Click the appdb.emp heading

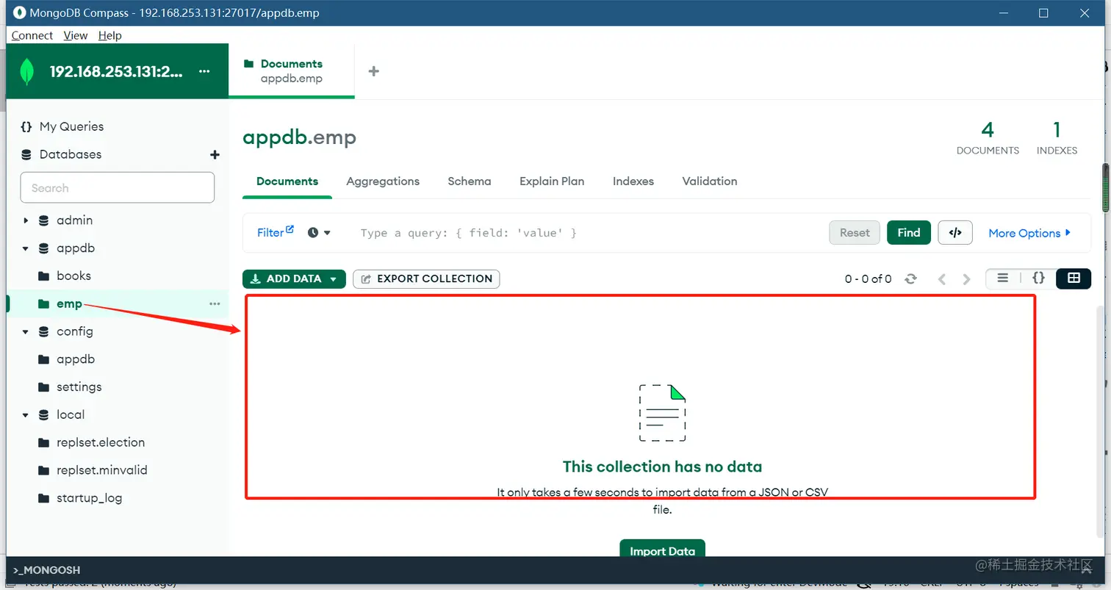tap(299, 137)
